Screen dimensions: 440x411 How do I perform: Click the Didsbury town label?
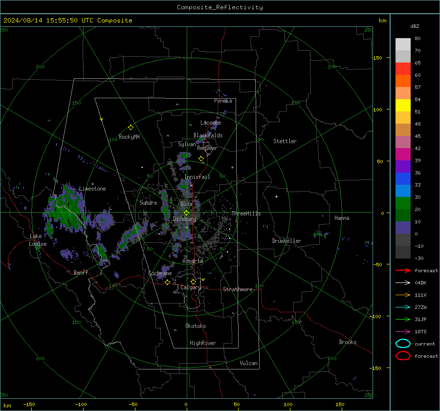tap(185, 219)
